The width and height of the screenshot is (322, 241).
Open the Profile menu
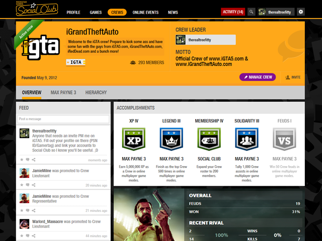pyautogui.click(x=73, y=12)
